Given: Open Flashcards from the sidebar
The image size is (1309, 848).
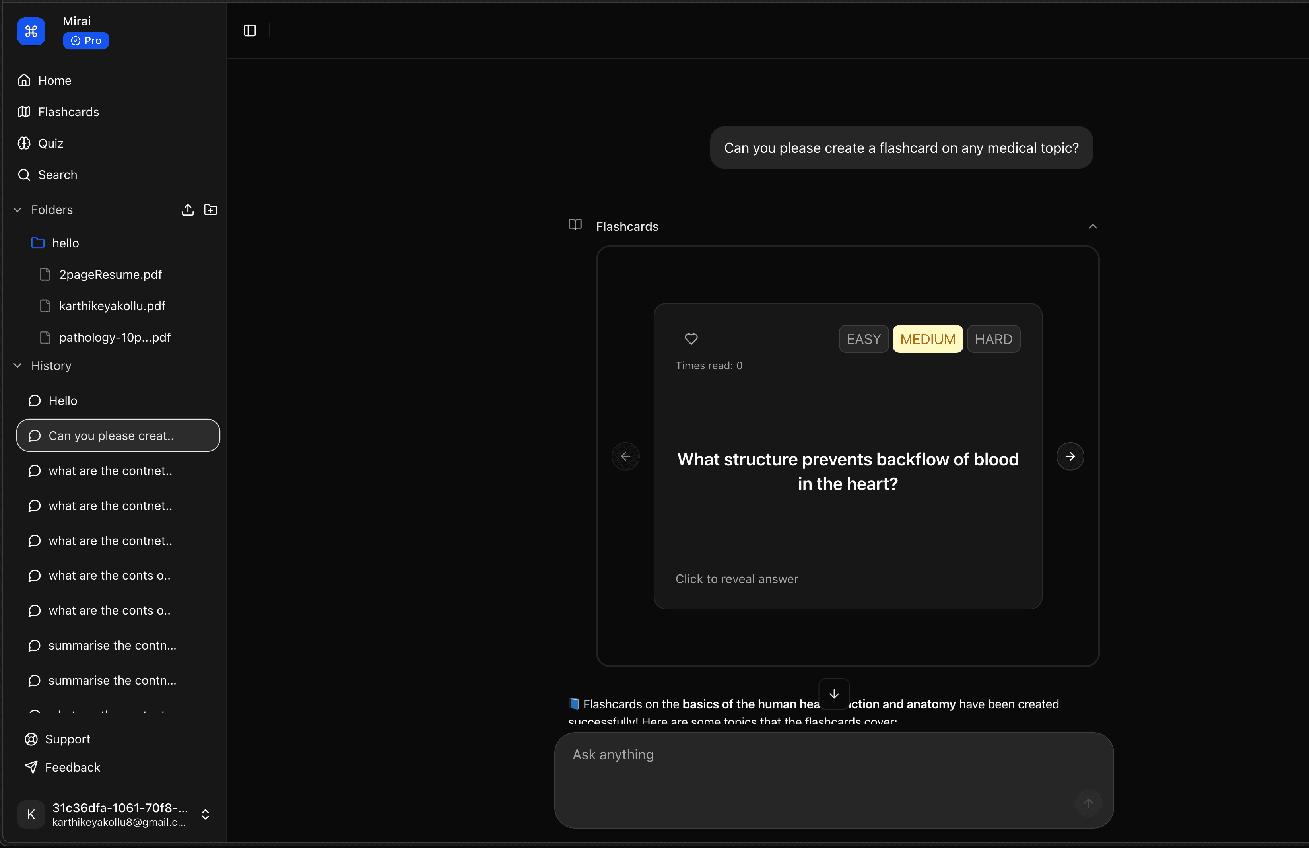Looking at the screenshot, I should pyautogui.click(x=69, y=112).
